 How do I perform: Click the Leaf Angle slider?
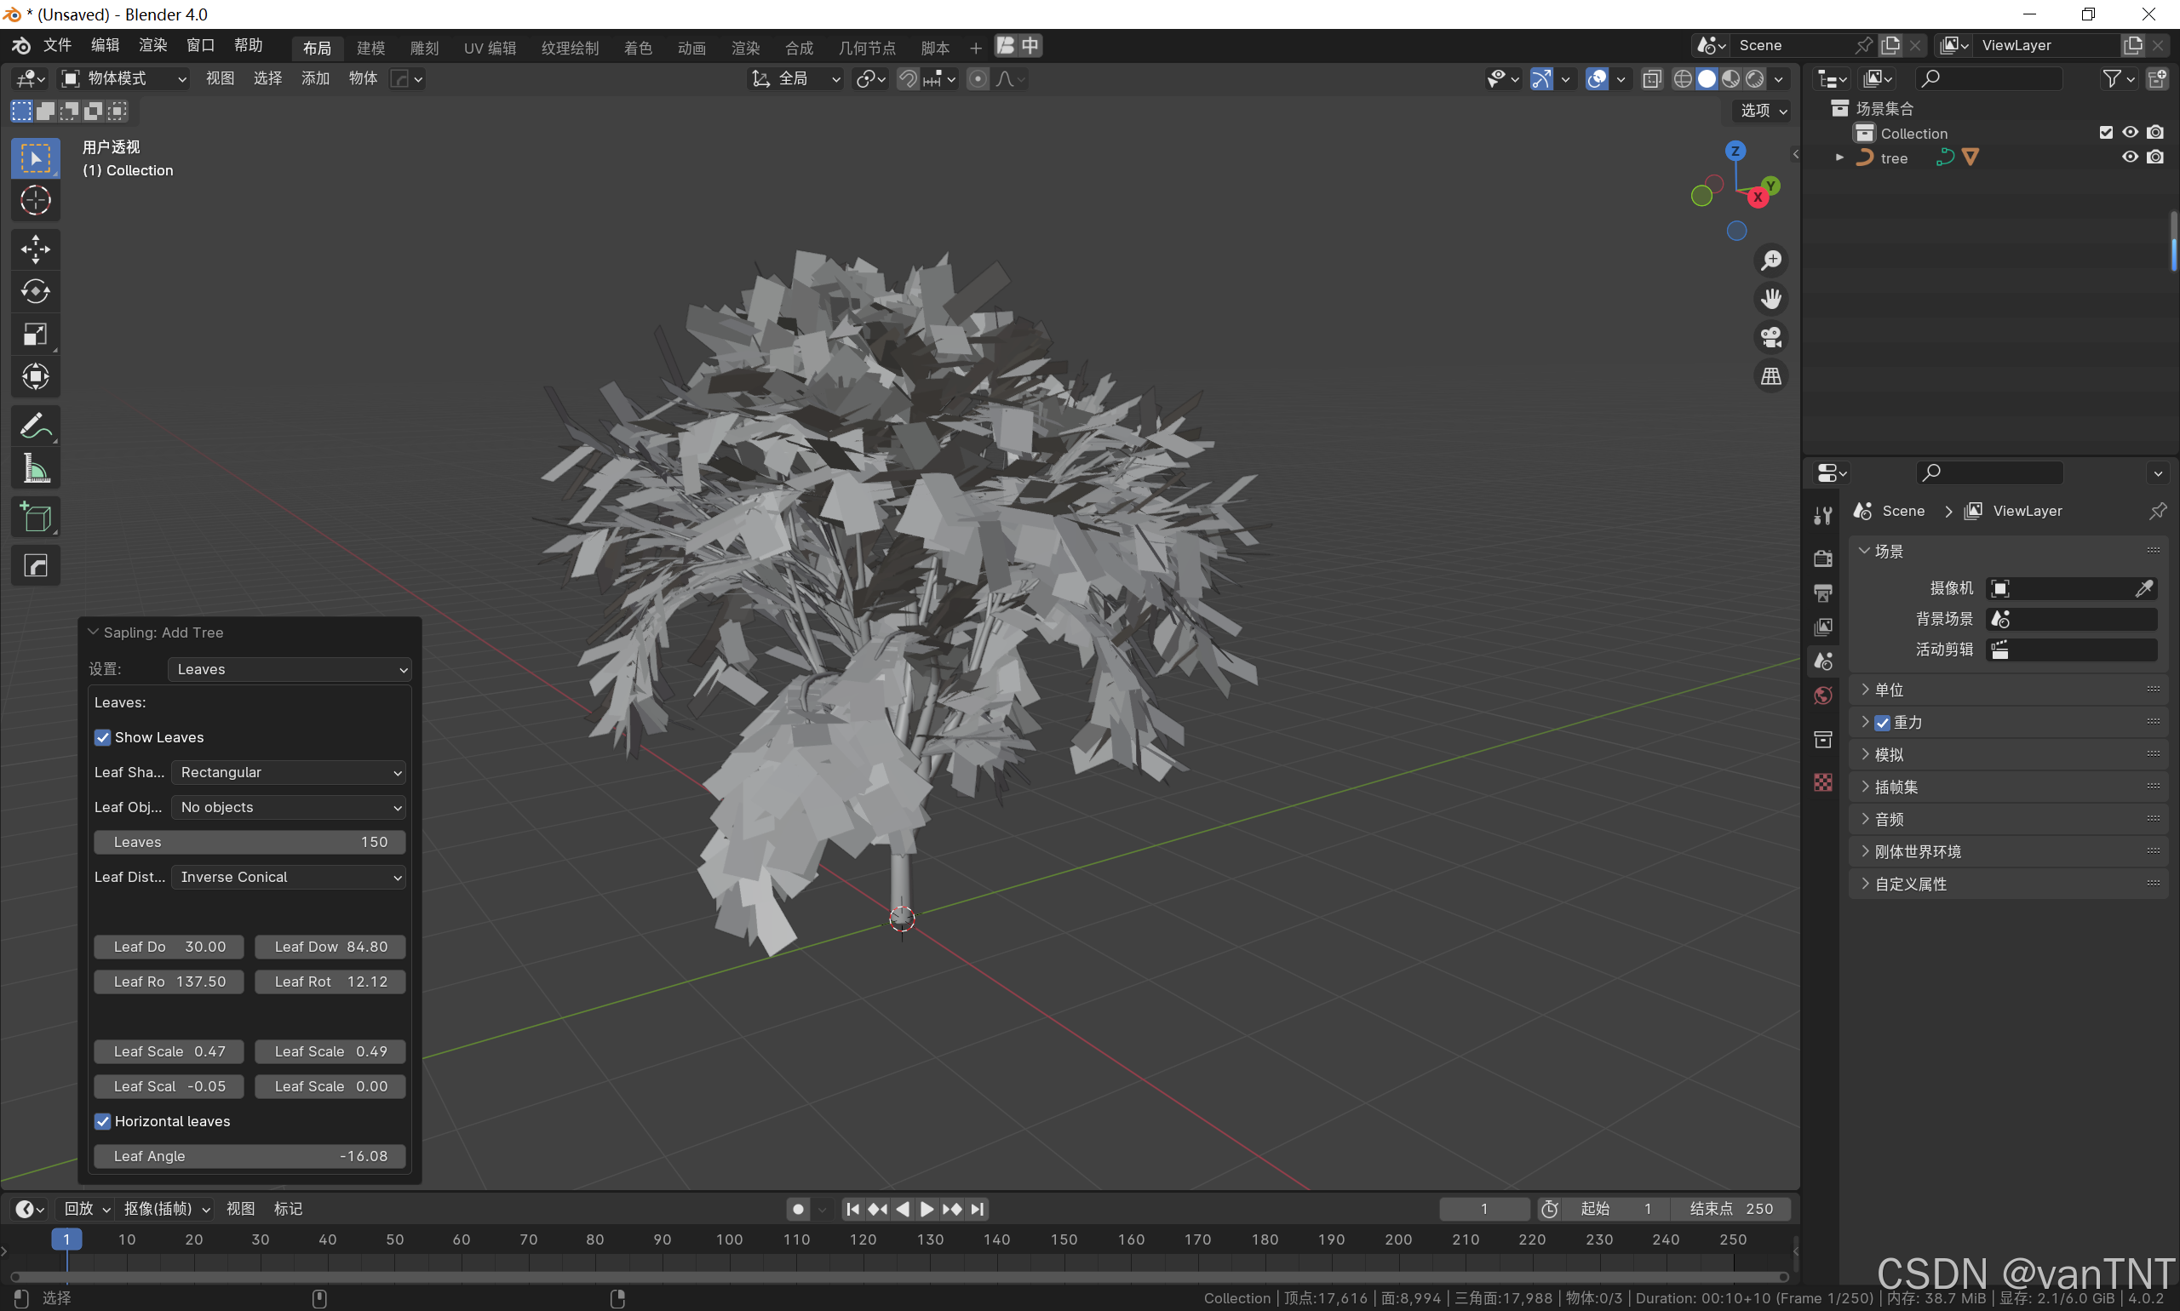250,1156
